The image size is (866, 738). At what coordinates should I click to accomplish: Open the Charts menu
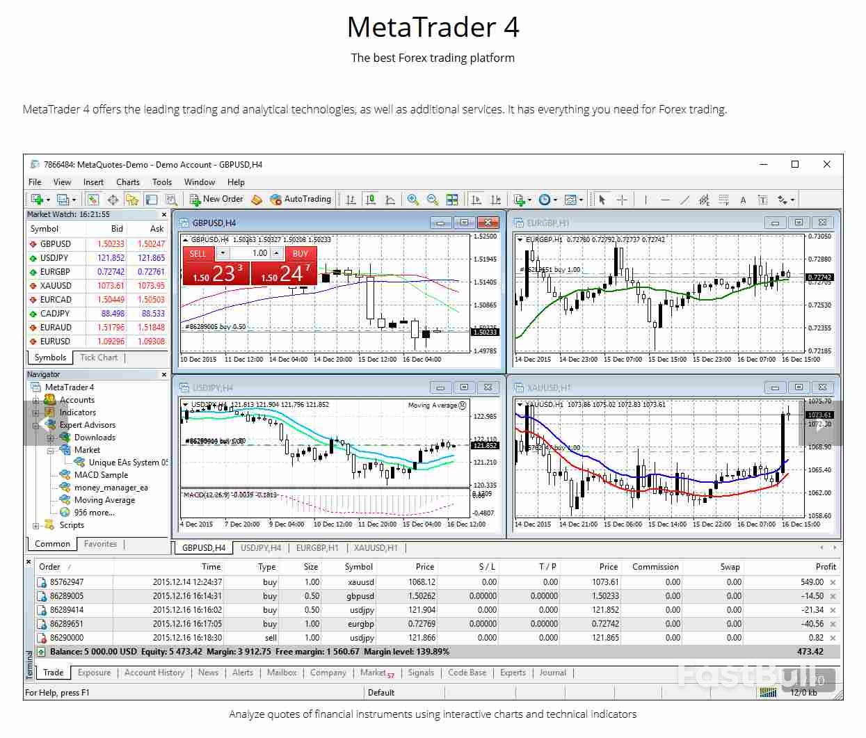pyautogui.click(x=128, y=182)
